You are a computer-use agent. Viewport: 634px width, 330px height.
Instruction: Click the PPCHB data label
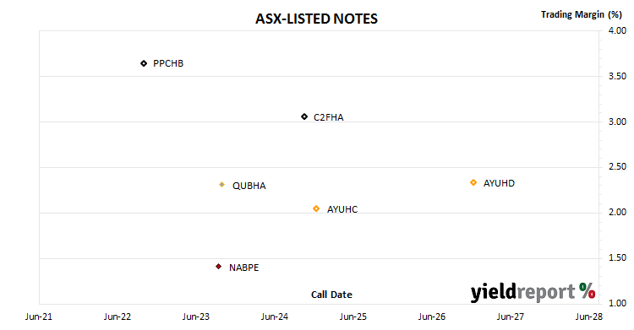click(x=168, y=63)
